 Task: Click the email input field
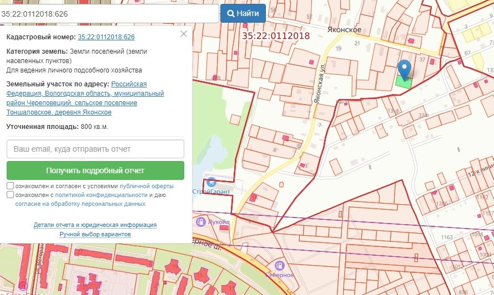pos(95,149)
